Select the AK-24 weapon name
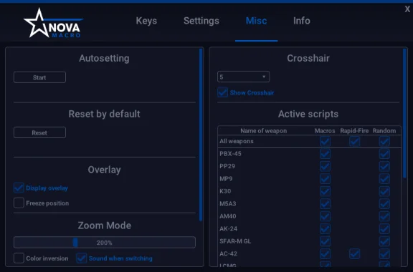Image resolution: width=413 pixels, height=272 pixels. 228,229
